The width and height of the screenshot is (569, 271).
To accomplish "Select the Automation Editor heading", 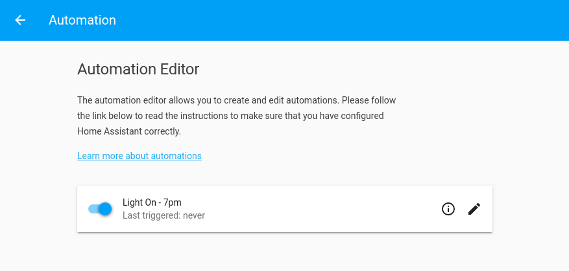I will 138,69.
